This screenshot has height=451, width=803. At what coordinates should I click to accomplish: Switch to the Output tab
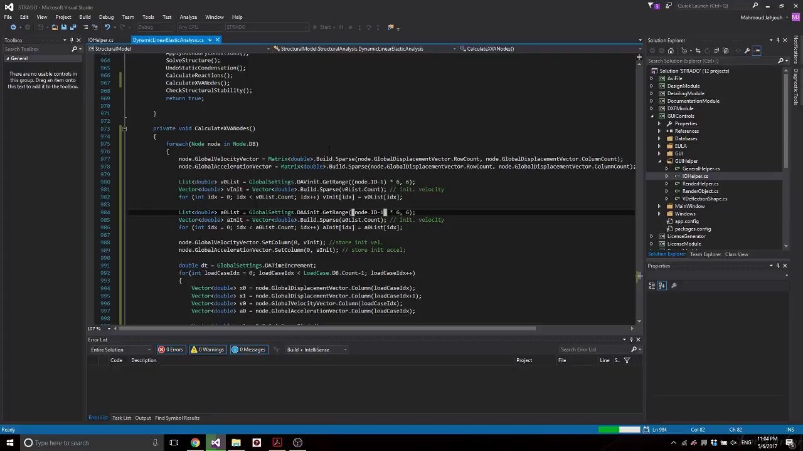(x=143, y=418)
